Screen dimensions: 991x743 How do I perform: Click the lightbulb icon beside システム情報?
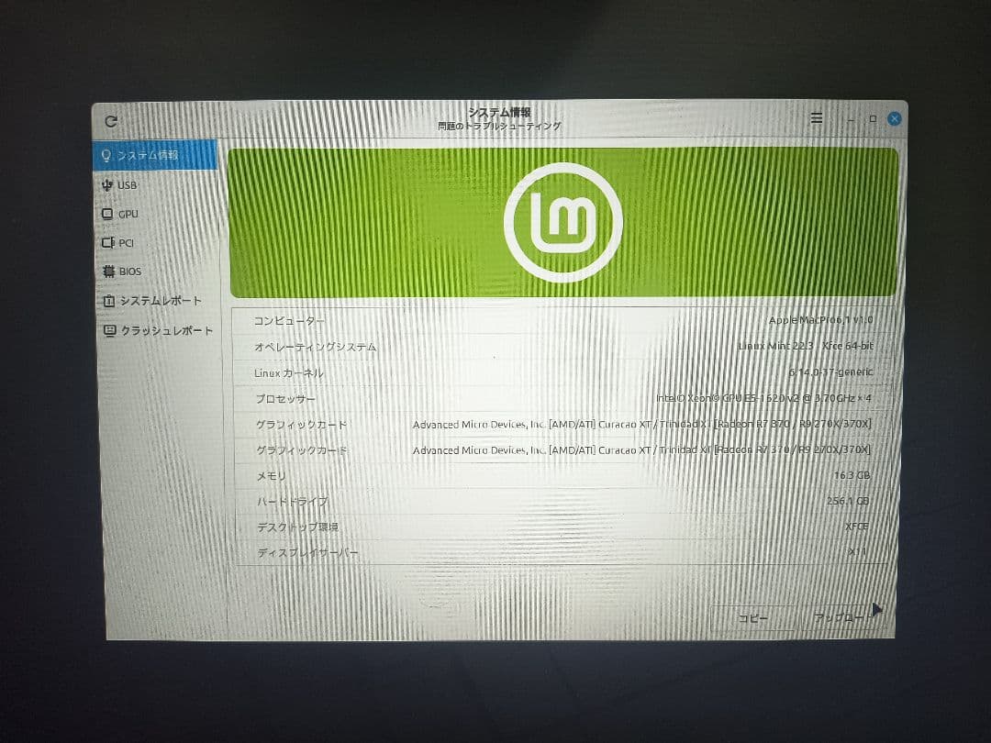pos(106,155)
